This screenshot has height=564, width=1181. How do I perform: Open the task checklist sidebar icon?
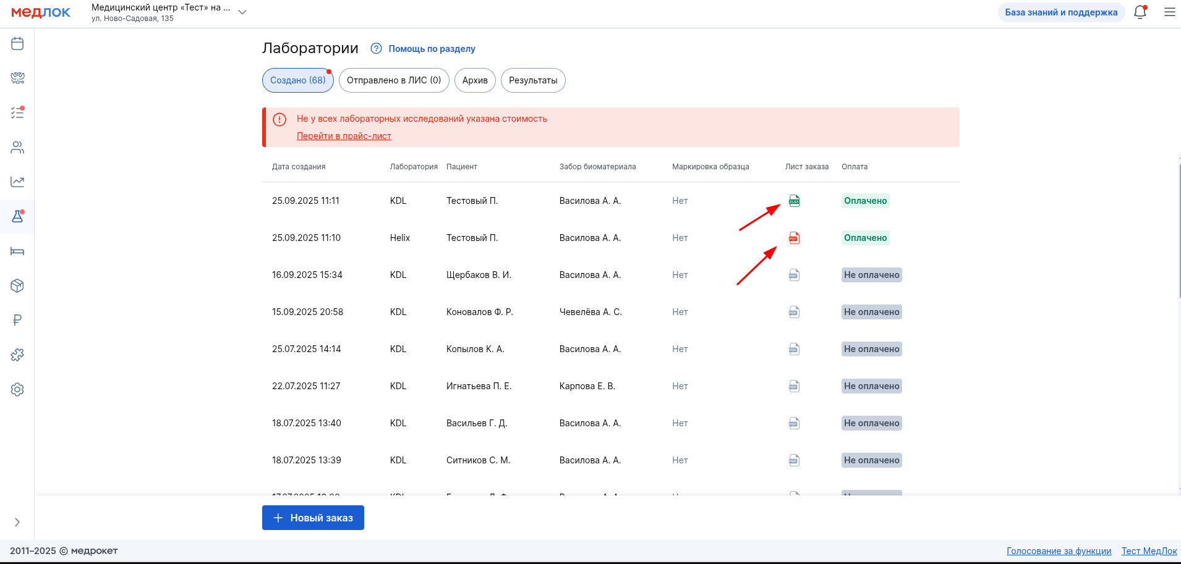(x=17, y=113)
